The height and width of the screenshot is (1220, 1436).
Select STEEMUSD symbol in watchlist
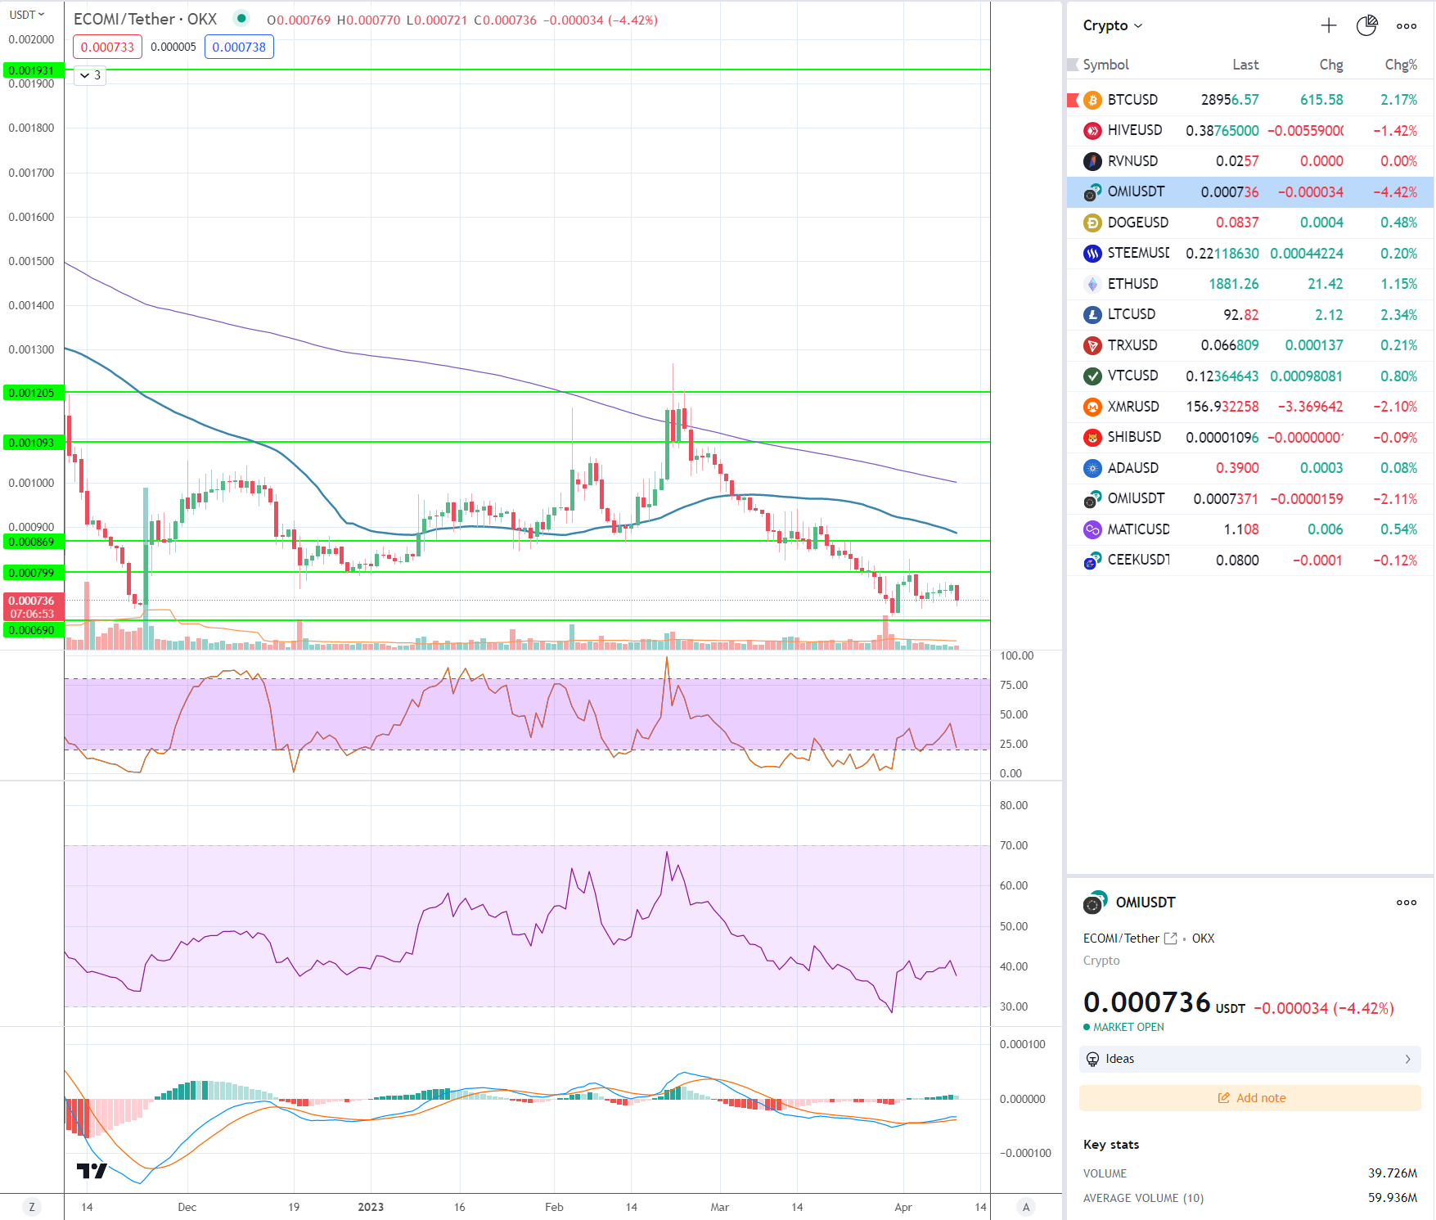click(1138, 253)
